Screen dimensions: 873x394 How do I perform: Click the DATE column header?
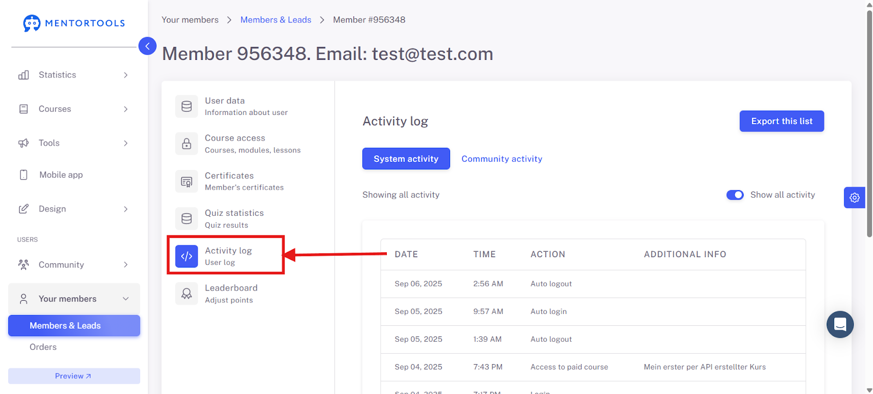[x=406, y=254]
